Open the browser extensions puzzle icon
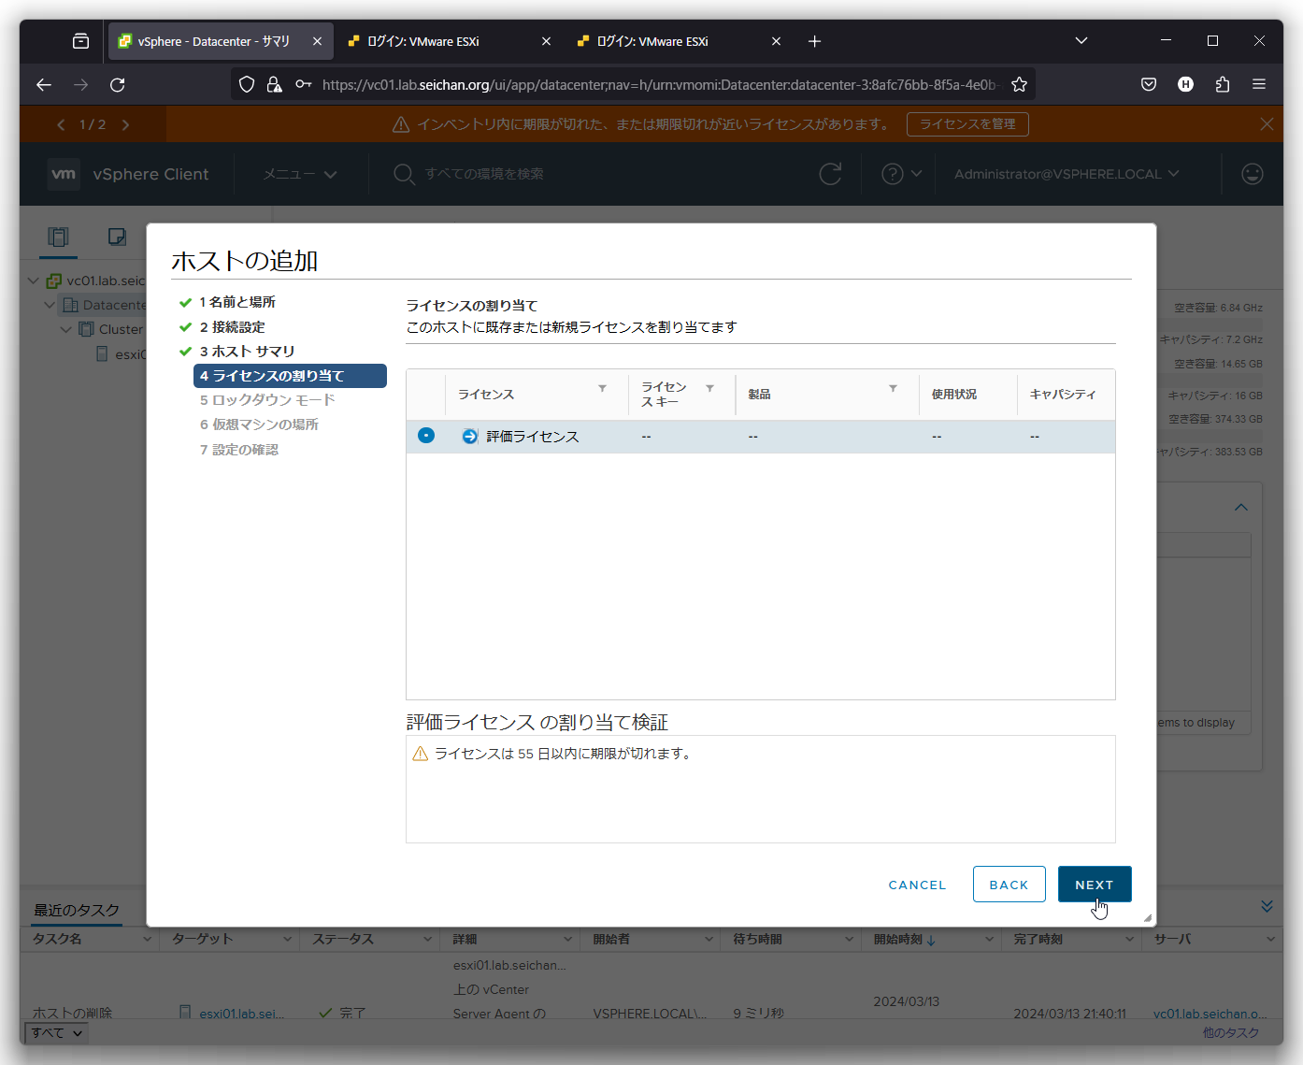Image resolution: width=1303 pixels, height=1065 pixels. click(x=1223, y=85)
